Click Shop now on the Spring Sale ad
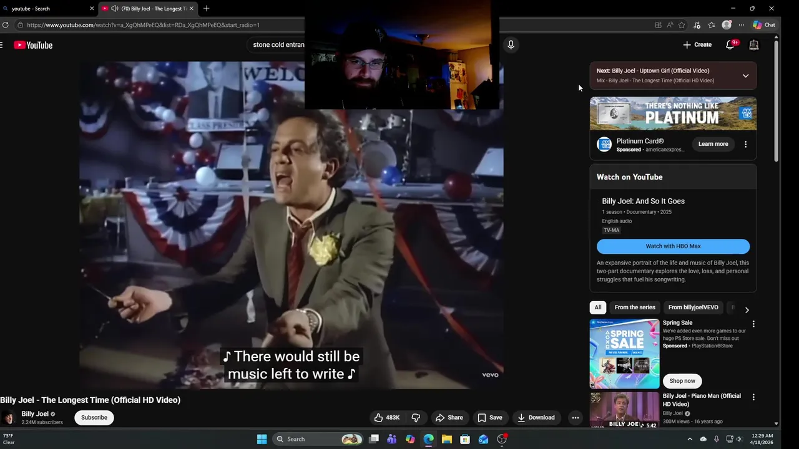Image resolution: width=799 pixels, height=449 pixels. pyautogui.click(x=682, y=381)
